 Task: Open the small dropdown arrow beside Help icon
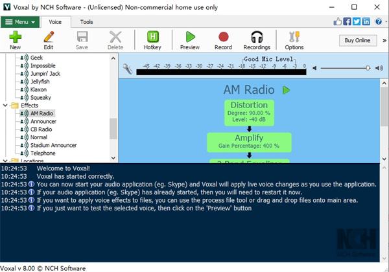[x=386, y=21]
